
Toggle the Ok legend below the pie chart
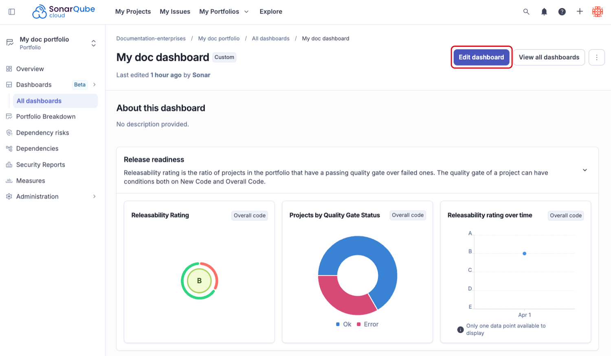tap(344, 324)
